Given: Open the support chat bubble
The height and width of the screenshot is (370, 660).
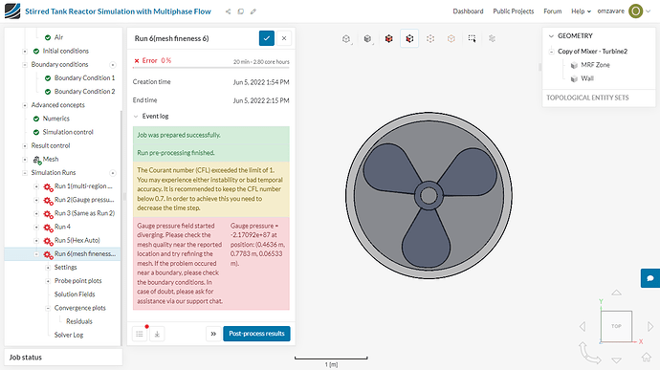Looking at the screenshot, I should 650,278.
